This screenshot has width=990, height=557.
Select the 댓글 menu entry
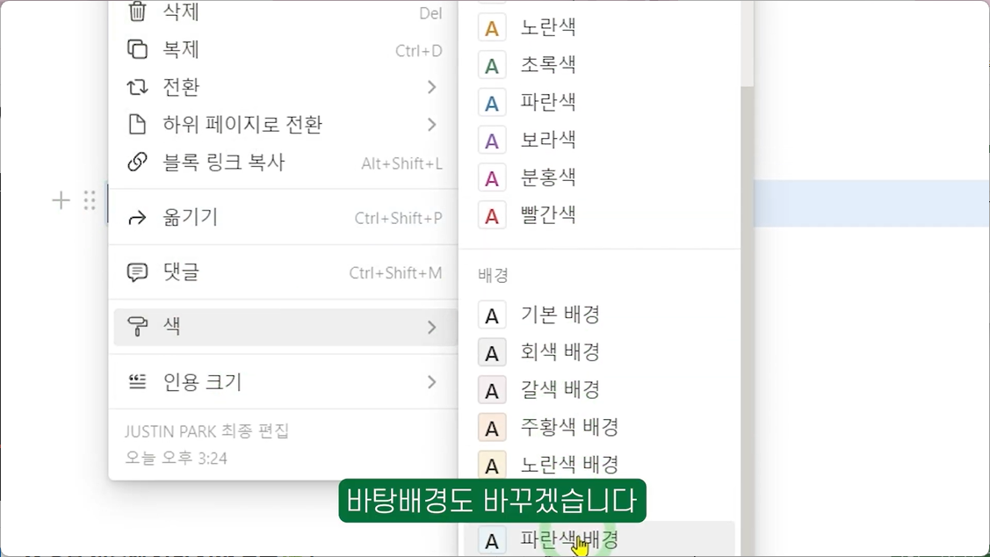coord(284,272)
